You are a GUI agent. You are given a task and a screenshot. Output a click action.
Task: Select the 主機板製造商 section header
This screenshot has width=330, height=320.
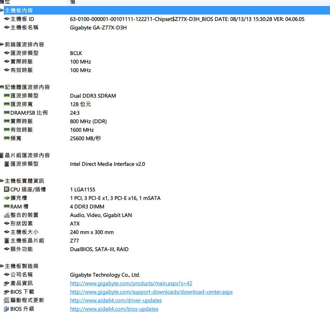pyautogui.click(x=22, y=266)
